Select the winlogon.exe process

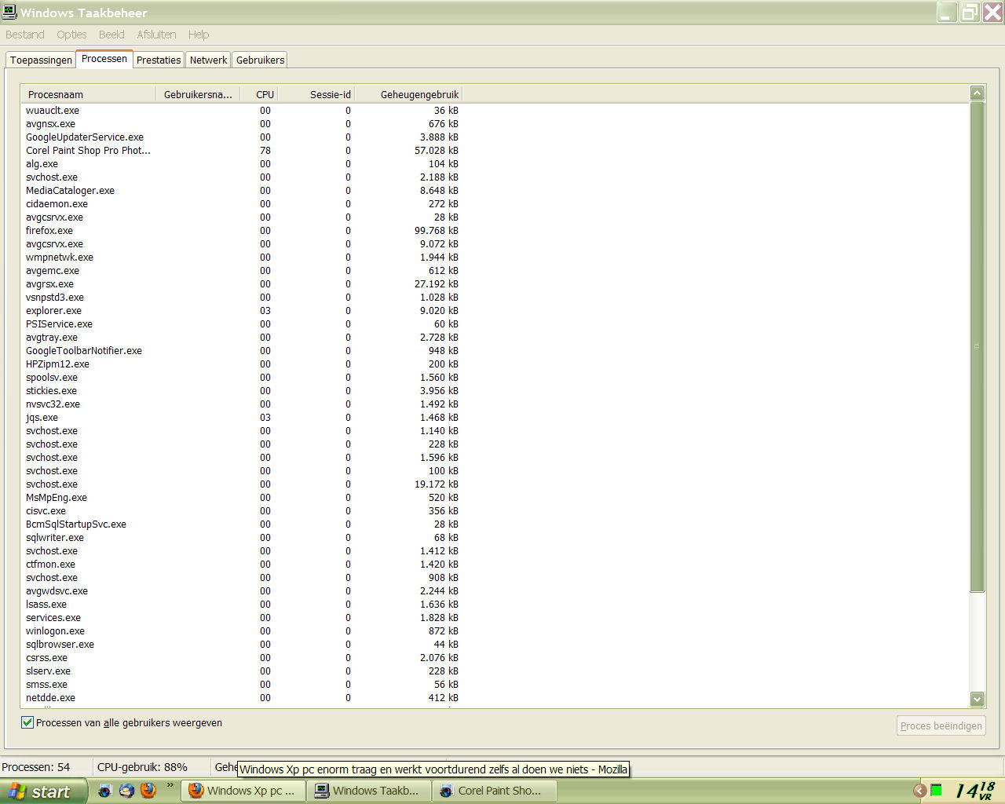[x=242, y=631]
